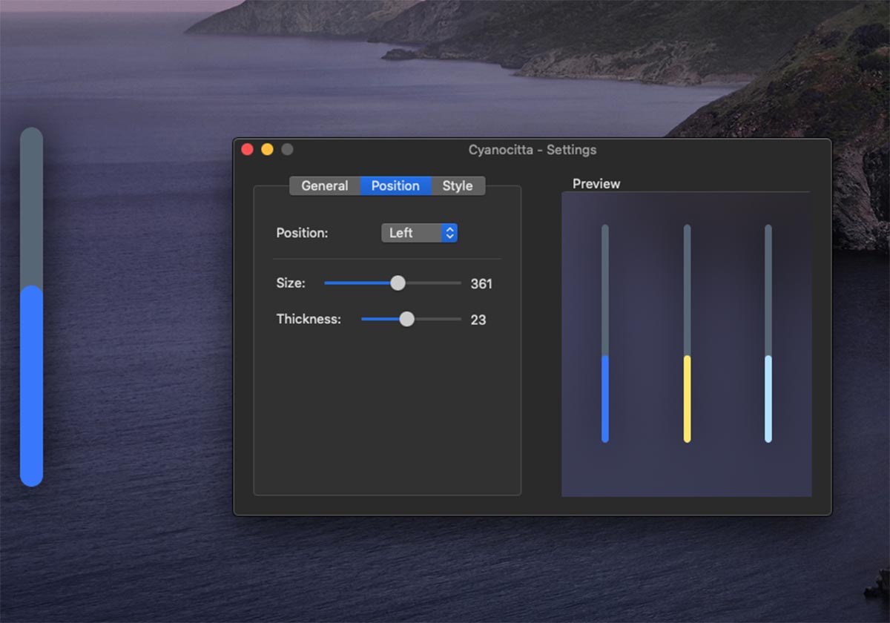Image resolution: width=890 pixels, height=623 pixels.
Task: Click the Preview label
Action: (596, 184)
